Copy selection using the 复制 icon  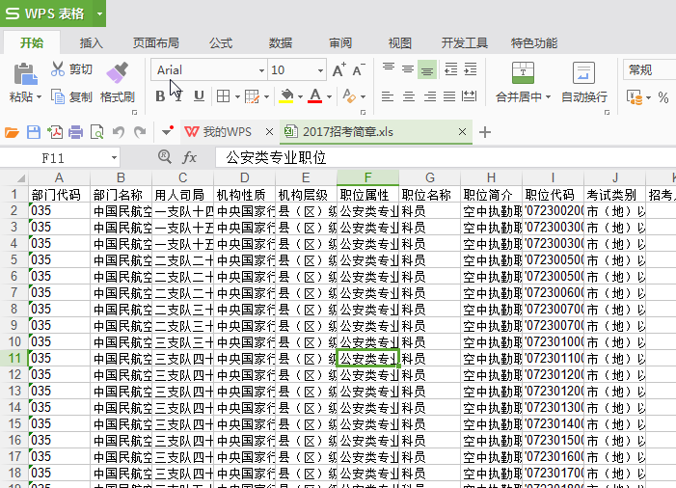(x=58, y=96)
